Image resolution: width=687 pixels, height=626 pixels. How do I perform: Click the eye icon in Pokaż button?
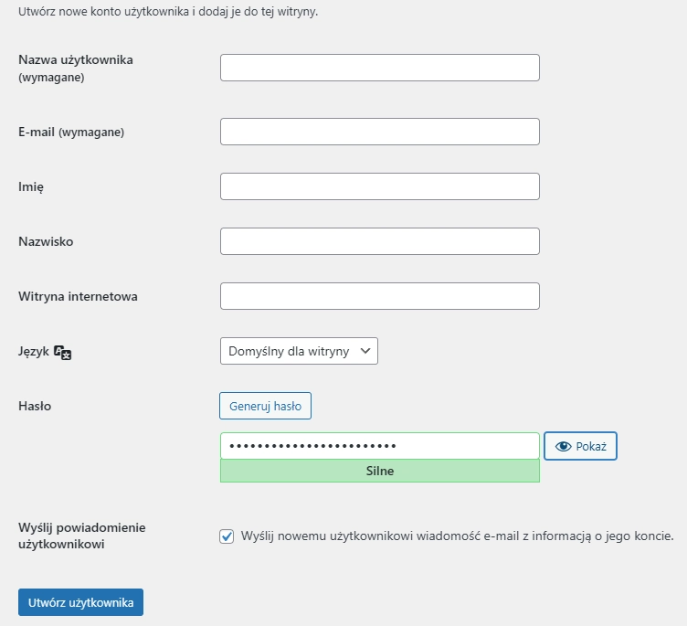click(x=563, y=446)
